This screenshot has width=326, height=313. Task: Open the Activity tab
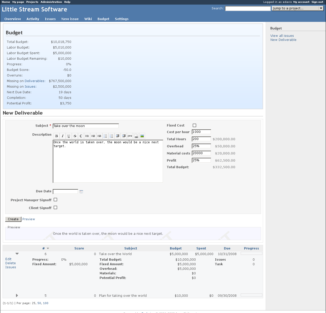point(33,19)
